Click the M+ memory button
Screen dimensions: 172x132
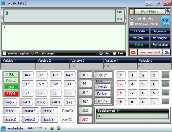click(x=85, y=75)
